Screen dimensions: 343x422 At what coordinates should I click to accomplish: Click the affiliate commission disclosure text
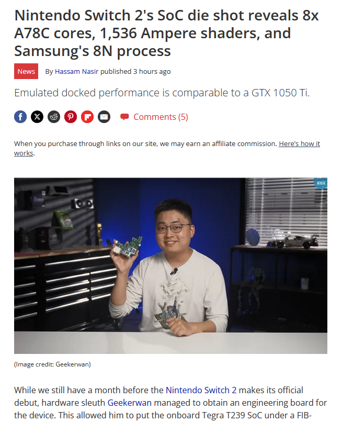point(145,143)
